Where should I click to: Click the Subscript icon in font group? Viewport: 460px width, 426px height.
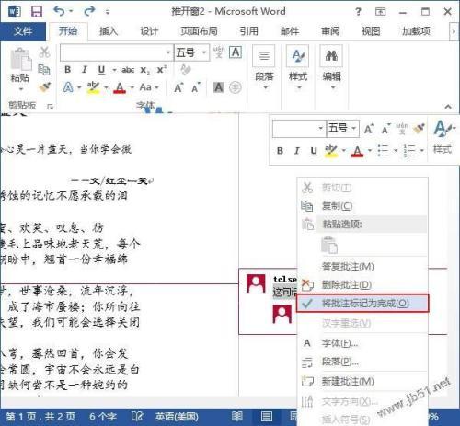pyautogui.click(x=144, y=70)
